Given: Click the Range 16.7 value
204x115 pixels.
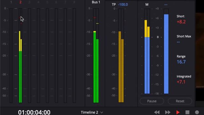Looking at the screenshot, I should click(x=181, y=62).
